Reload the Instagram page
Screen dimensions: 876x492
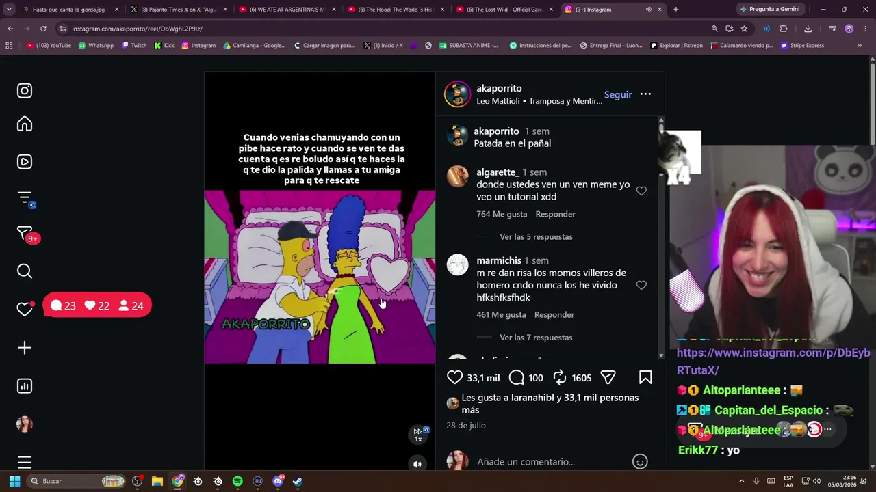pos(43,29)
